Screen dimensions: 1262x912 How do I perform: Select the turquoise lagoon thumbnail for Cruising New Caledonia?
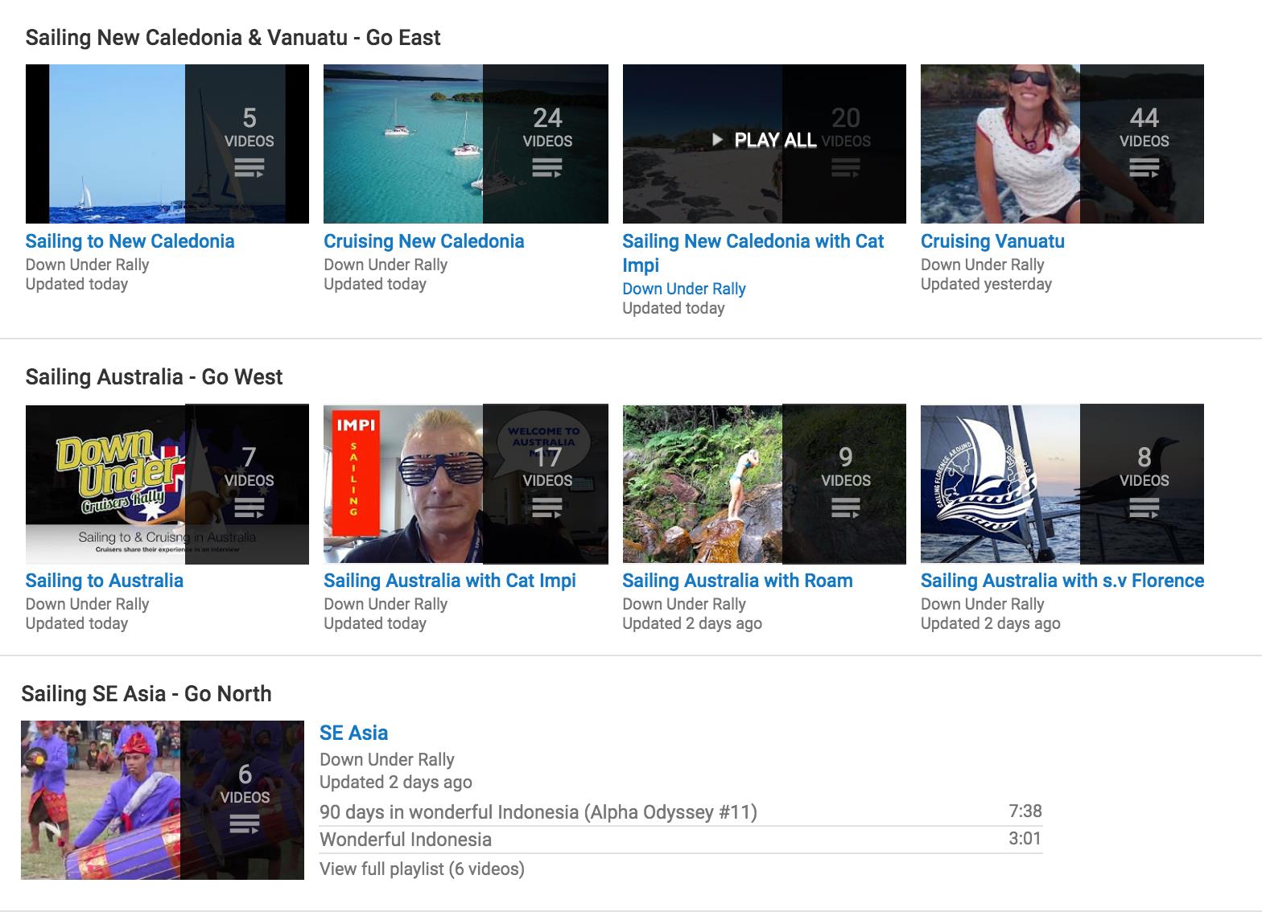(466, 144)
